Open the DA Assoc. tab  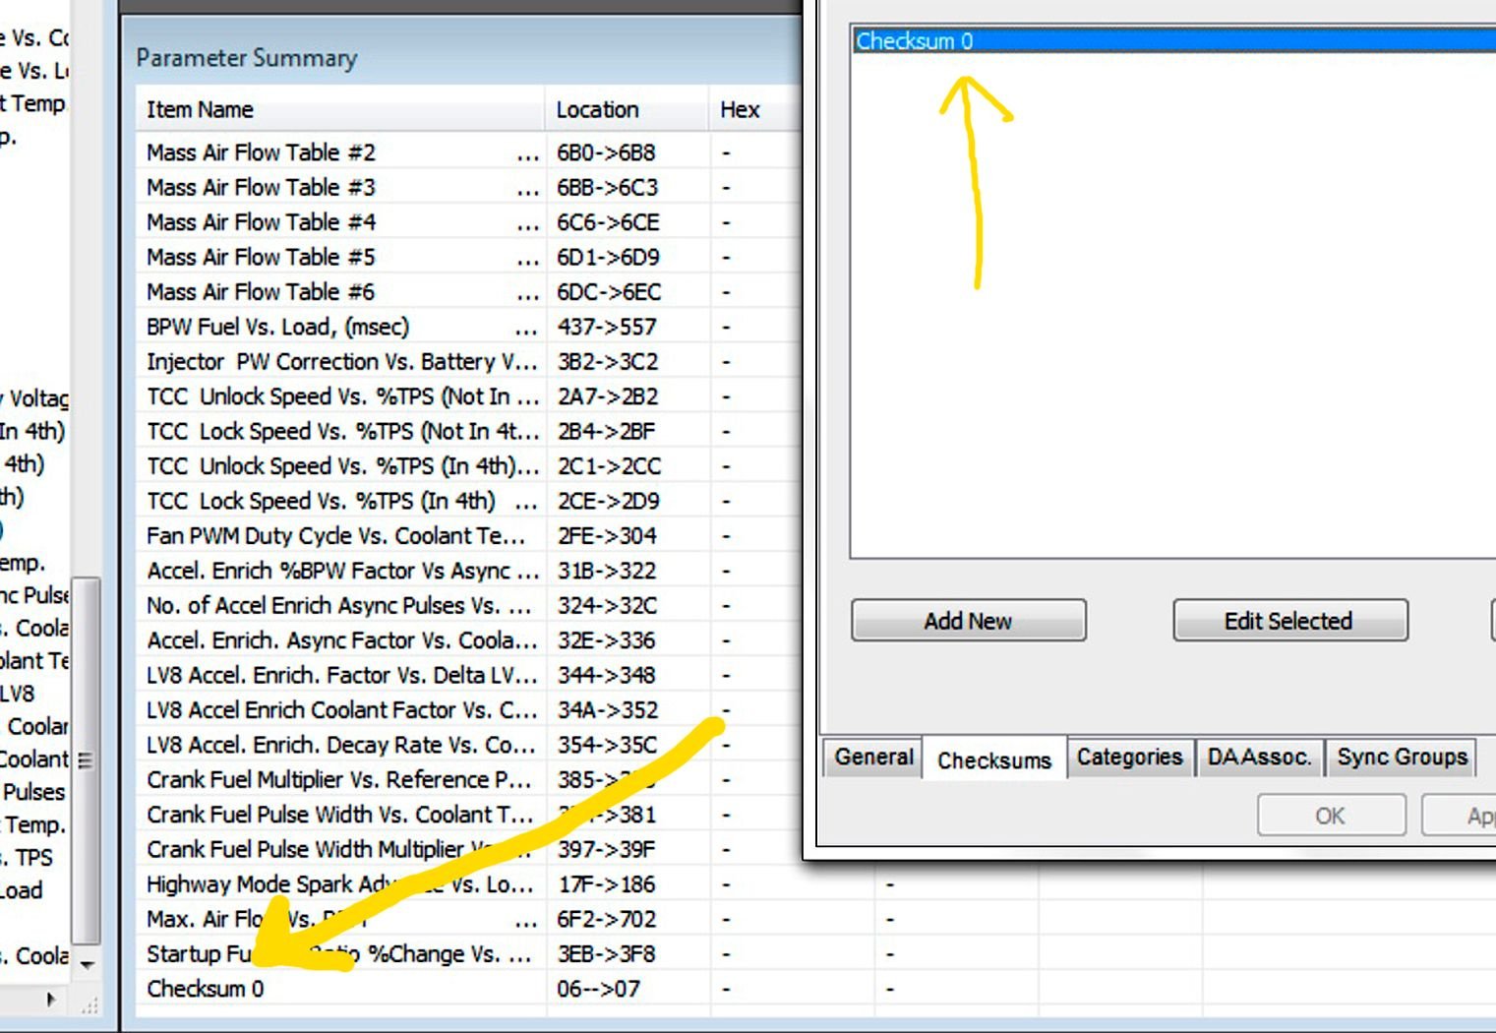pos(1259,758)
